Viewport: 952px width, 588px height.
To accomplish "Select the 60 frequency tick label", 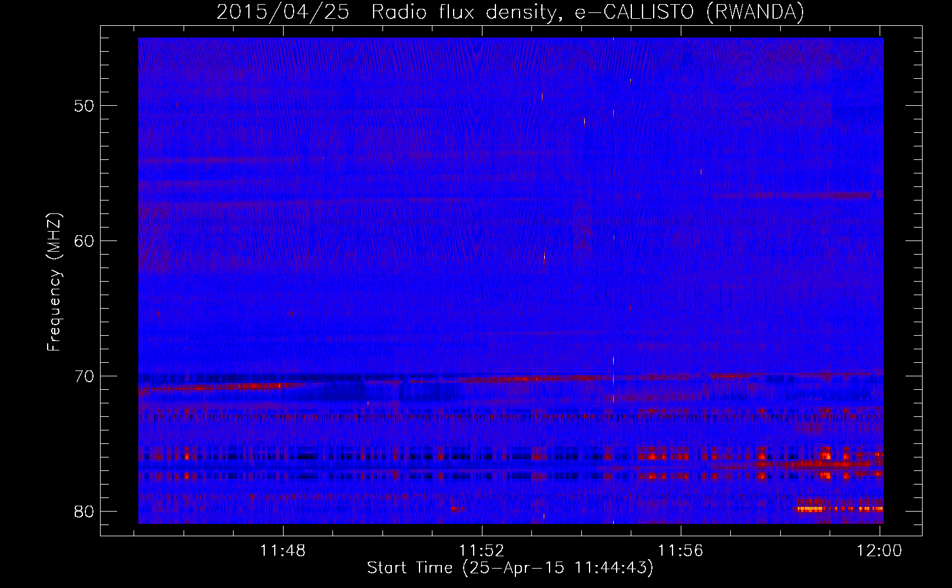I will pos(84,241).
